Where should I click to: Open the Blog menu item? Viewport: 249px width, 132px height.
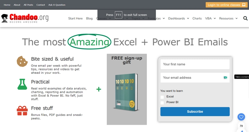pos(89,18)
